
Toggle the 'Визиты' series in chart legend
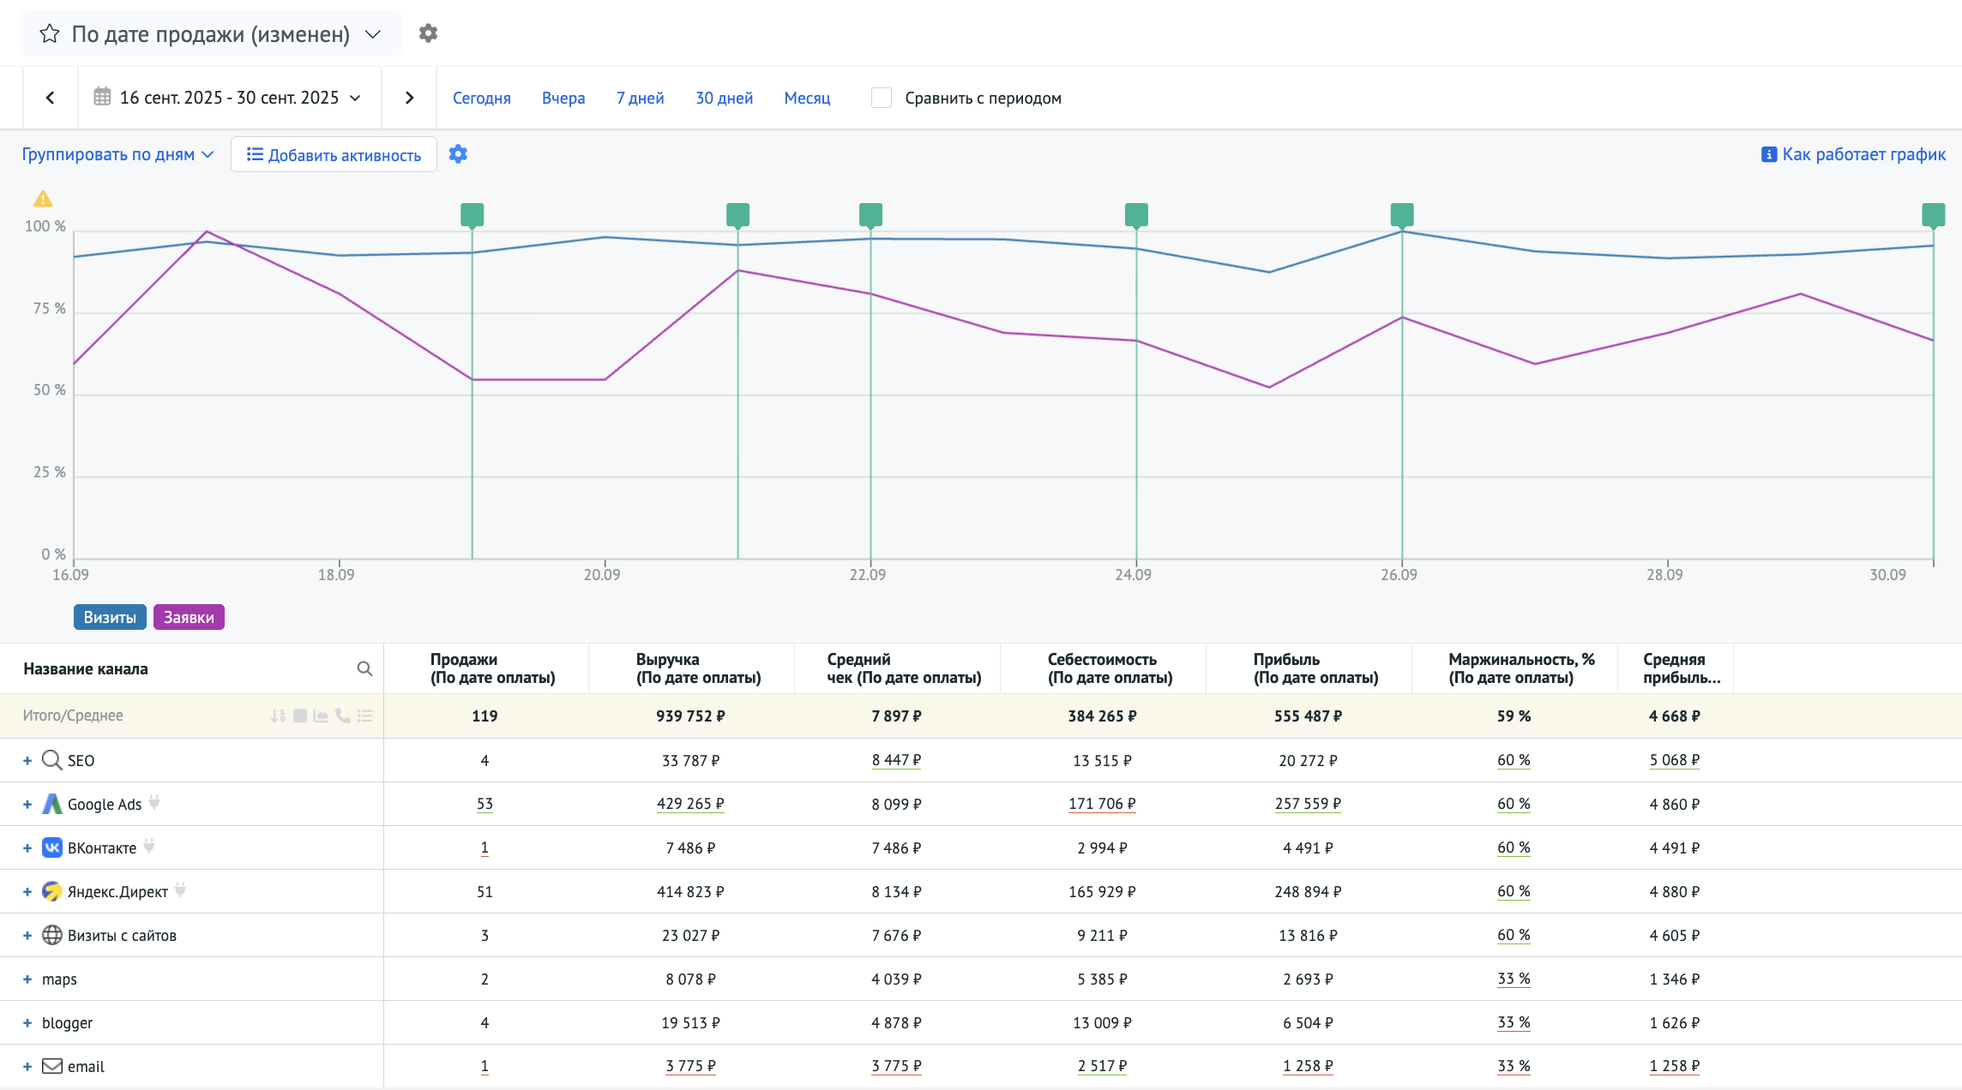110,617
